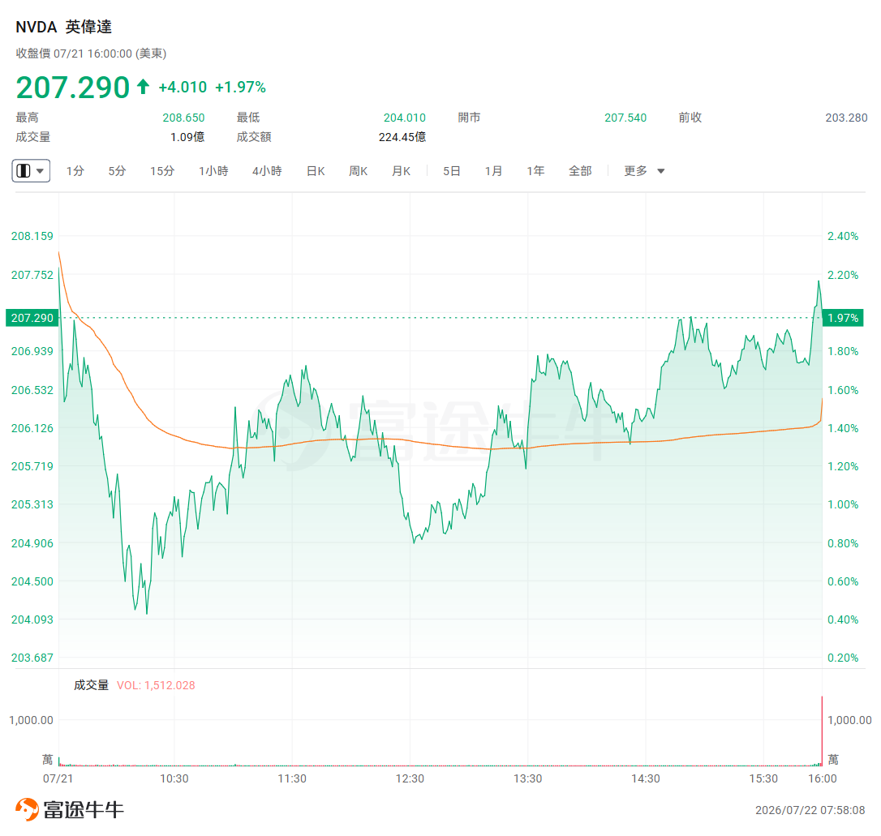Click the closing red volume bar
881x836 pixels.
click(x=822, y=731)
